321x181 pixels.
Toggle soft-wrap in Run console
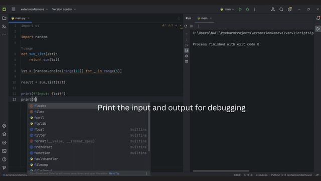[x=187, y=45]
